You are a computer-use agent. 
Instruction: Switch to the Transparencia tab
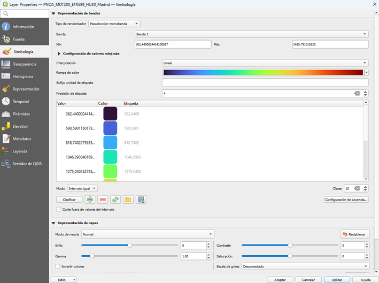pyautogui.click(x=24, y=64)
